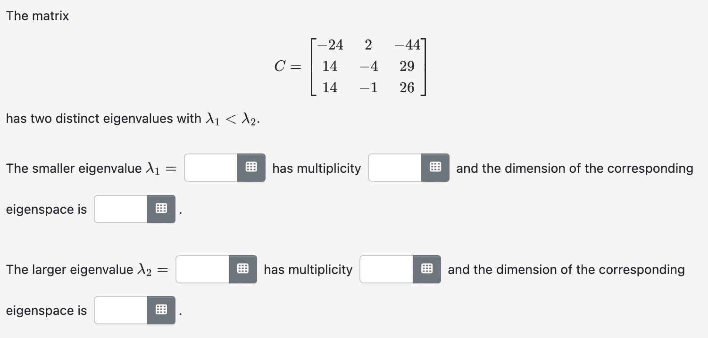Viewport: 708px width, 338px height.
Task: Open the equation editor for λ2 eigenvalue field
Action: (x=243, y=269)
